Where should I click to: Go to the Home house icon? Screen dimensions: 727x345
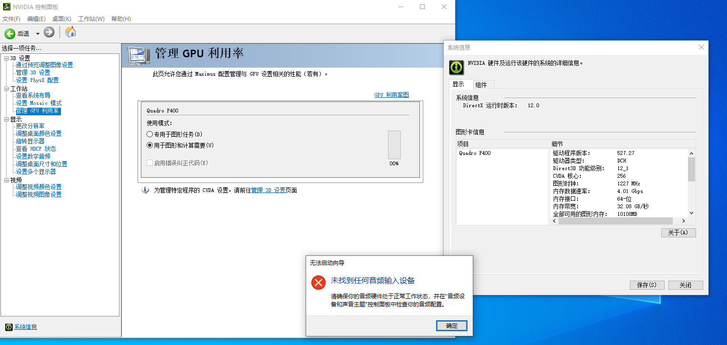tap(70, 32)
